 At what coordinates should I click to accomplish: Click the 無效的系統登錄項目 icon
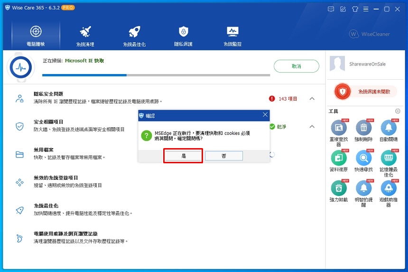coord(19,182)
